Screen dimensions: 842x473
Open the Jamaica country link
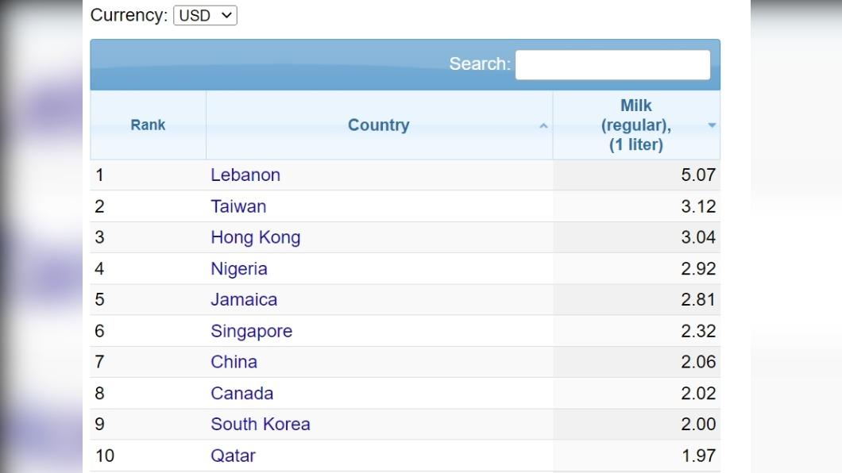point(244,299)
